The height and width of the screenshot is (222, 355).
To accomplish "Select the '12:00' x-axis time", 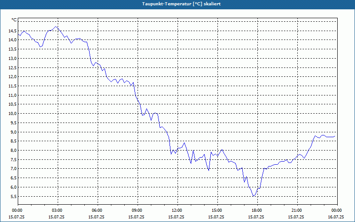I will click(177, 210).
